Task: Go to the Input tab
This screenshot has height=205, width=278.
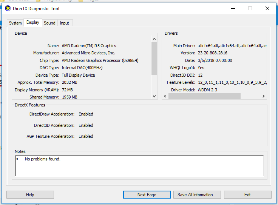Action: tap(65, 23)
